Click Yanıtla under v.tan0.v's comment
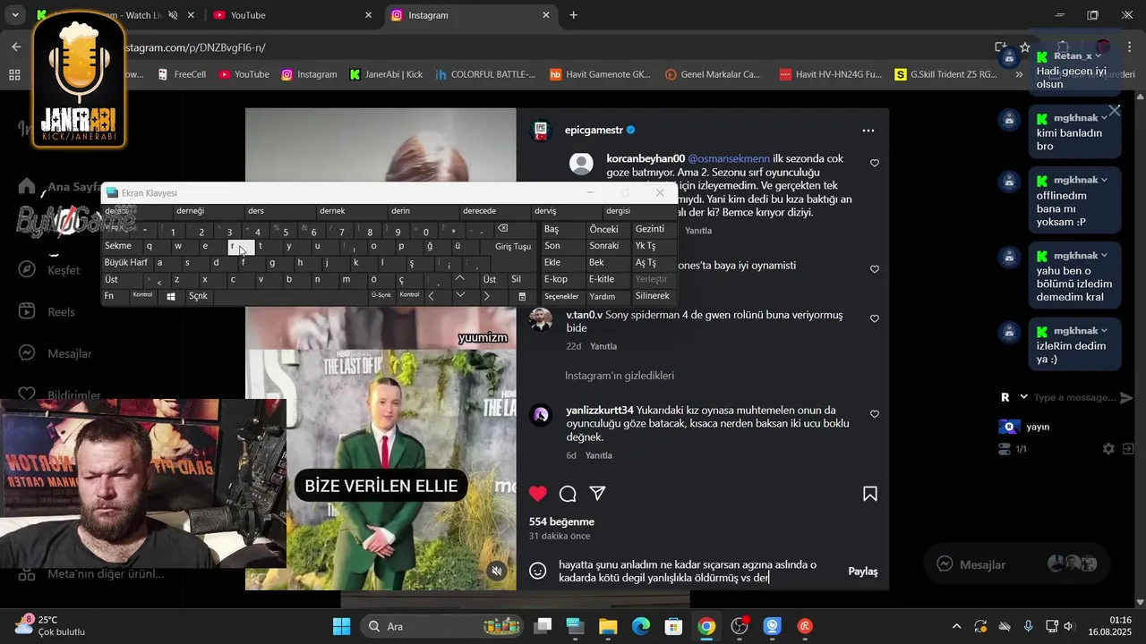The width and height of the screenshot is (1146, 644). click(x=603, y=346)
